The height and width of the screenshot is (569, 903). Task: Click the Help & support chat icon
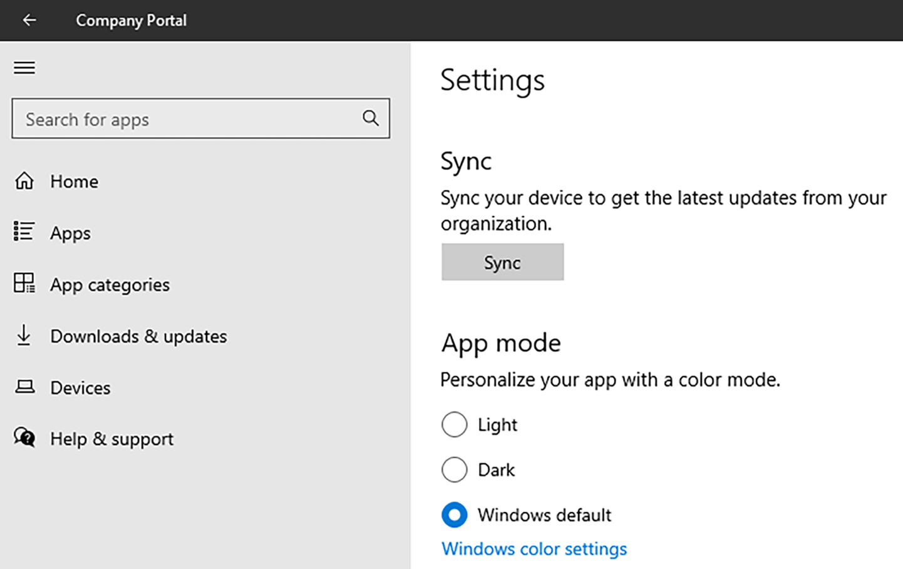click(x=24, y=438)
